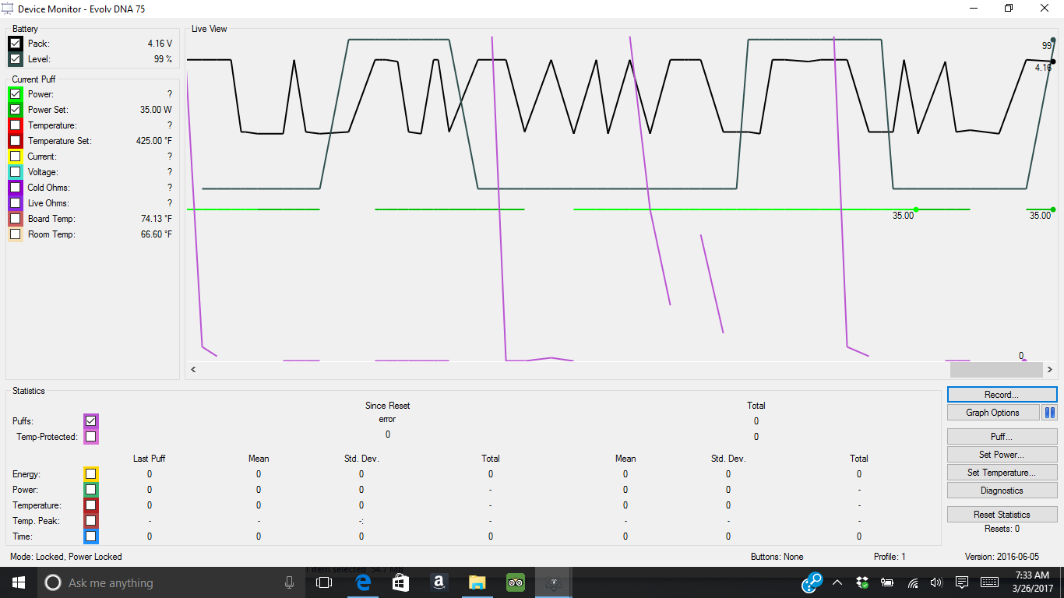
Task: Open File Explorer from the taskbar
Action: coord(477,582)
